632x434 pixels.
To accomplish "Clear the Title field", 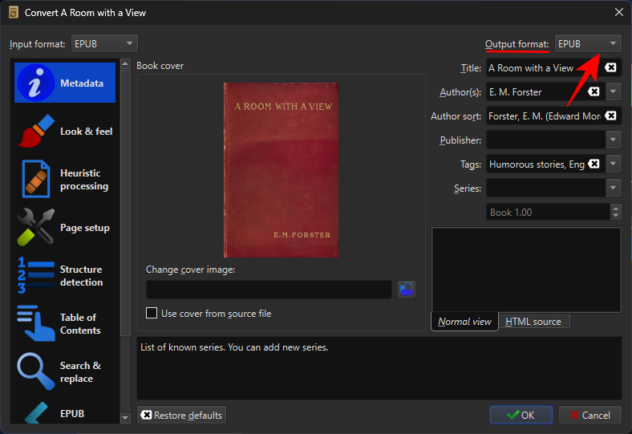I will tap(610, 68).
